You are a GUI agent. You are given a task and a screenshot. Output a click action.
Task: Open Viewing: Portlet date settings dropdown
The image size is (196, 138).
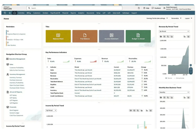coord(157,18)
